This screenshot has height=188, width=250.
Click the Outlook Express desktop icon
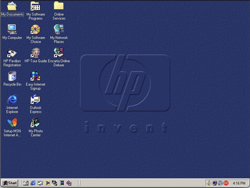(35, 100)
